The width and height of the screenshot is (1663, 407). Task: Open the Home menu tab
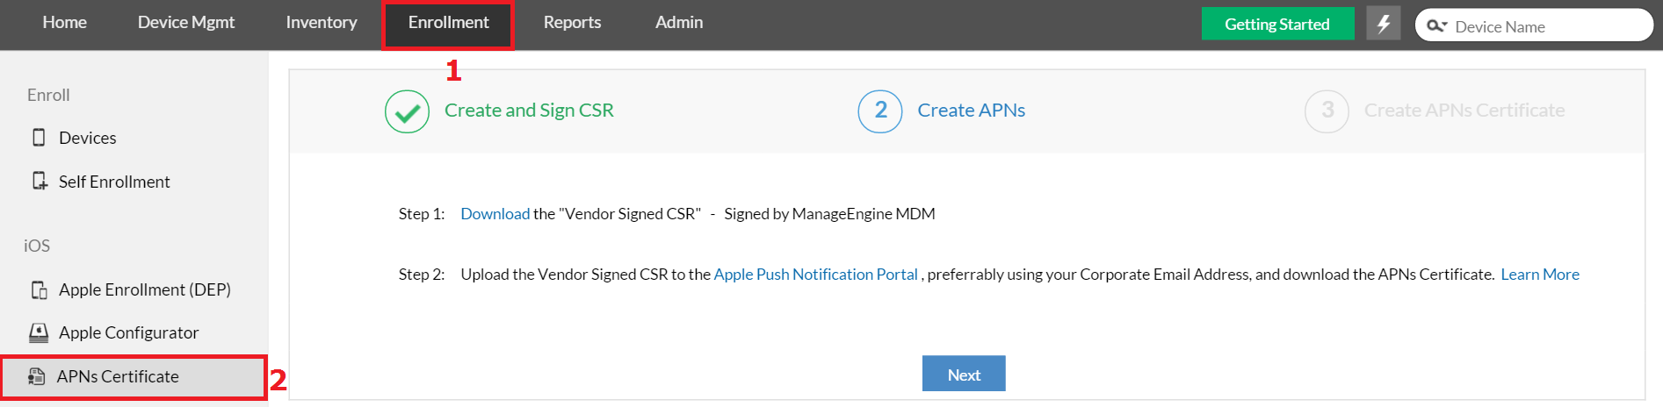[64, 23]
